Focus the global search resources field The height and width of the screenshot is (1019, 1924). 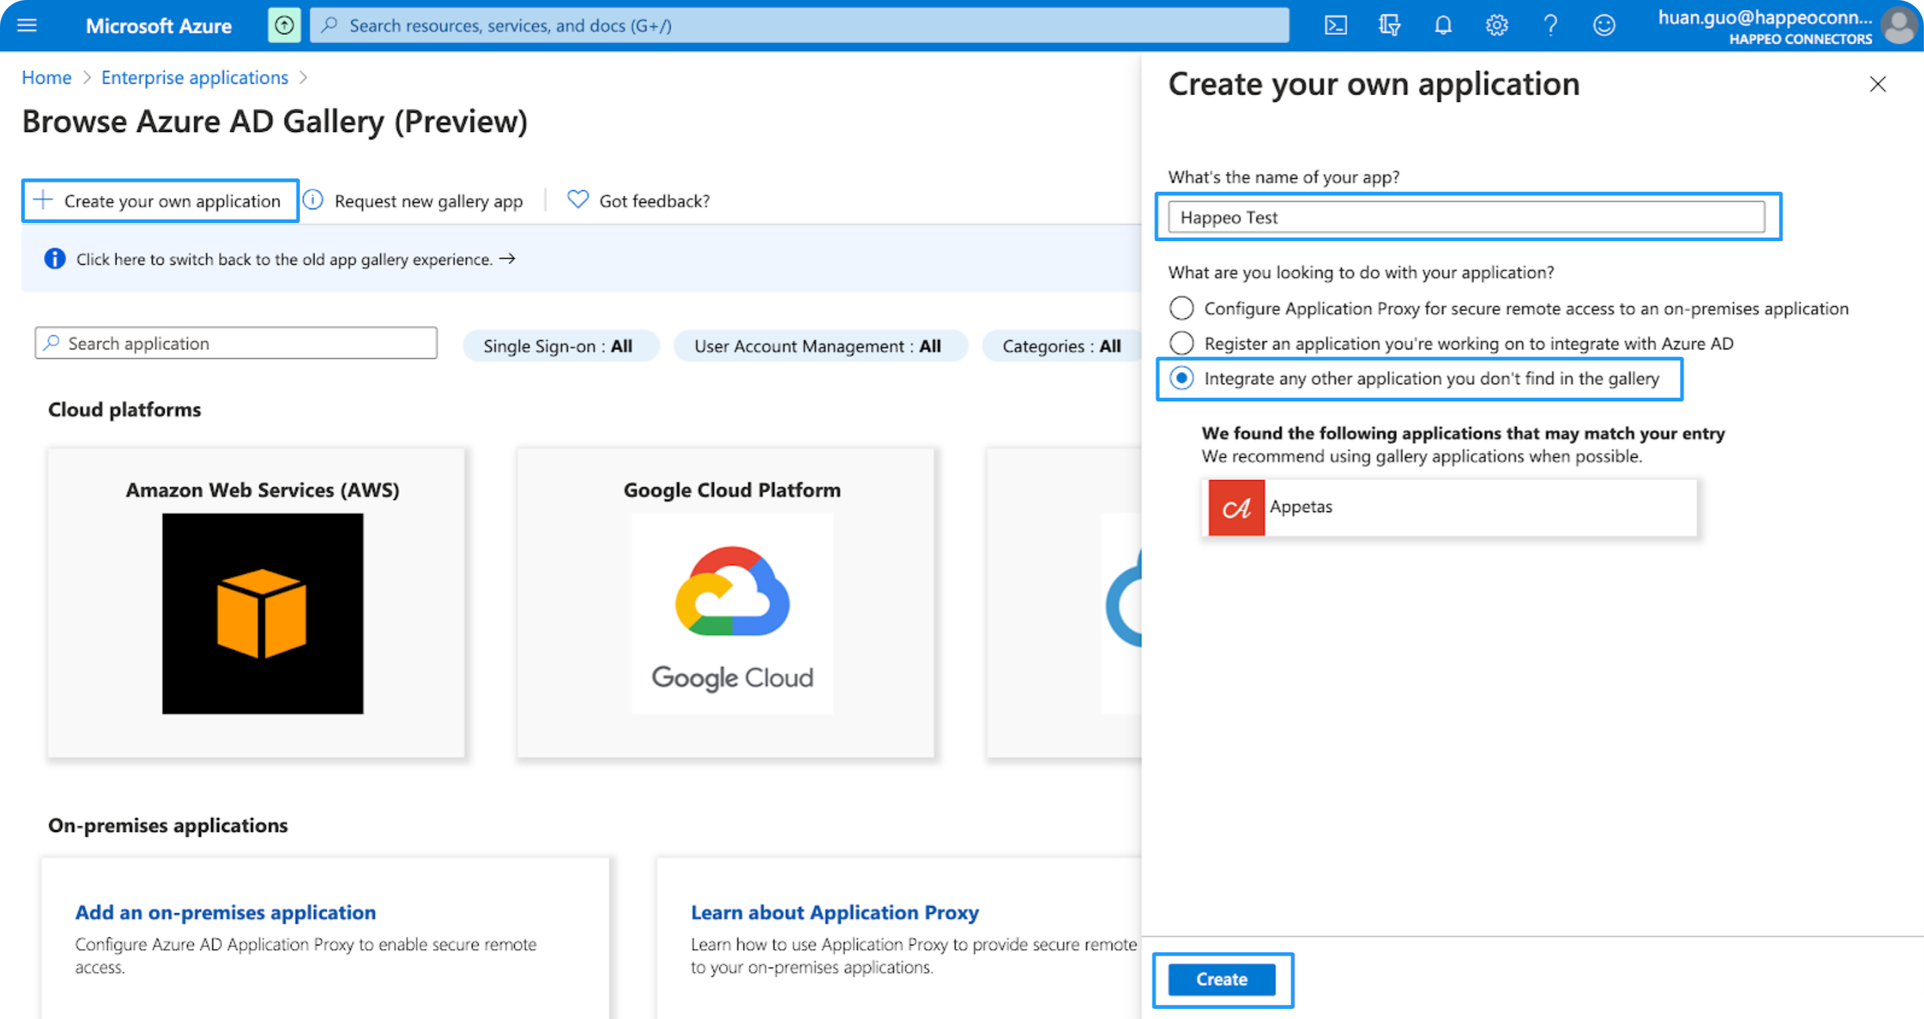[x=799, y=25]
